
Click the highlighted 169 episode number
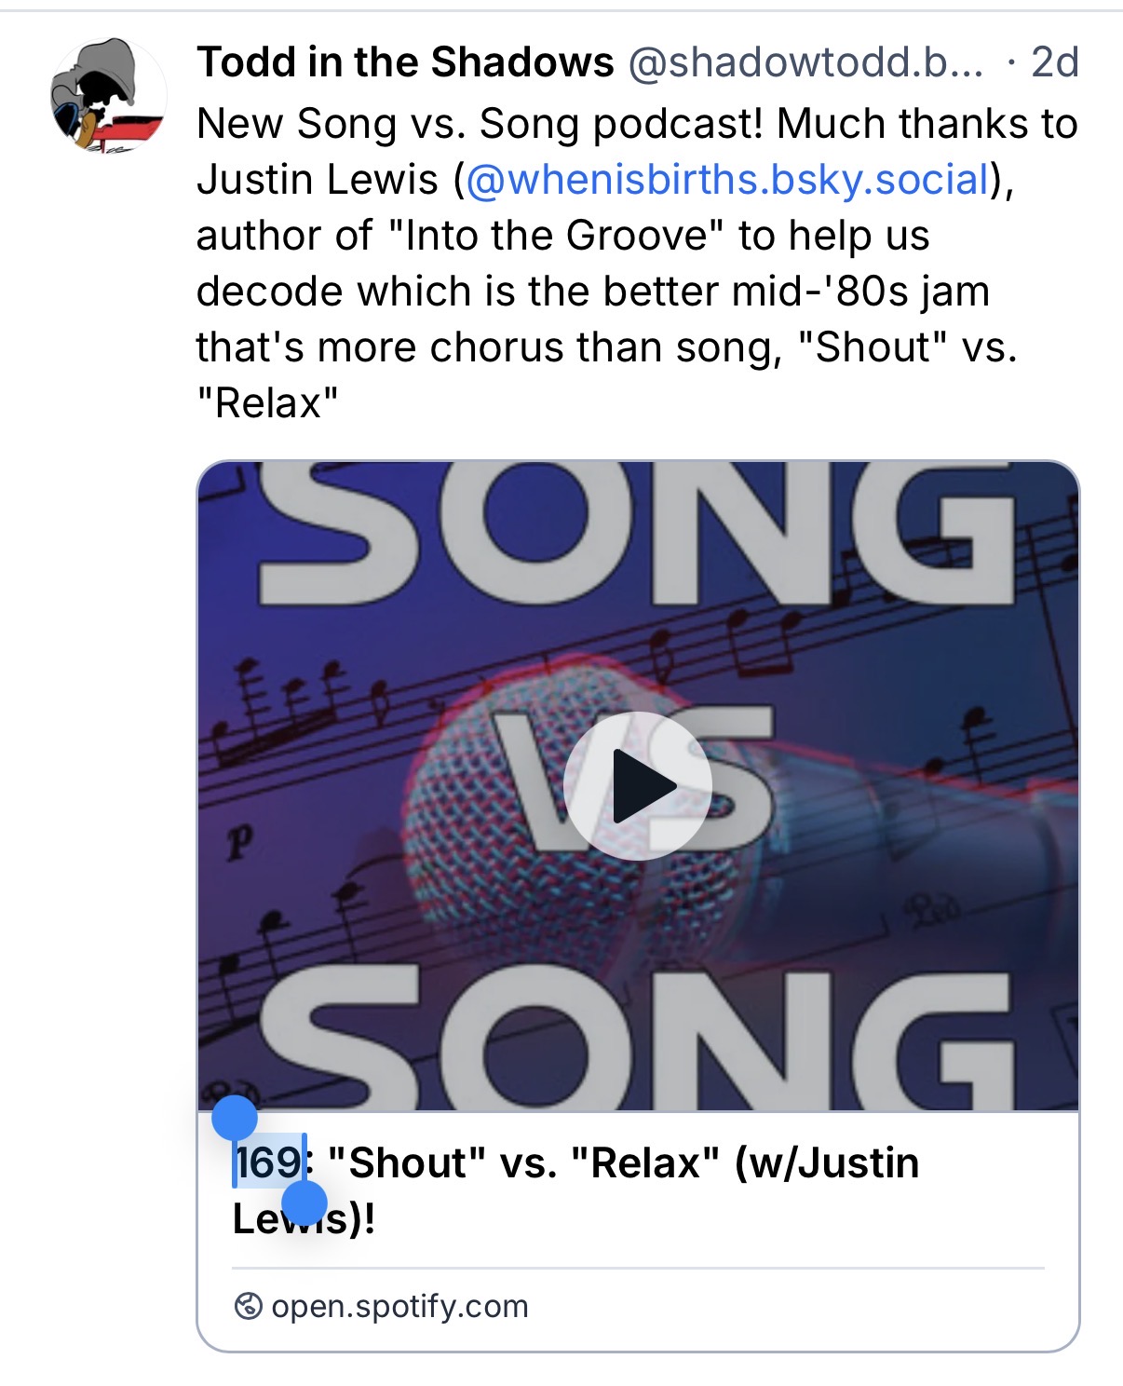click(269, 1162)
